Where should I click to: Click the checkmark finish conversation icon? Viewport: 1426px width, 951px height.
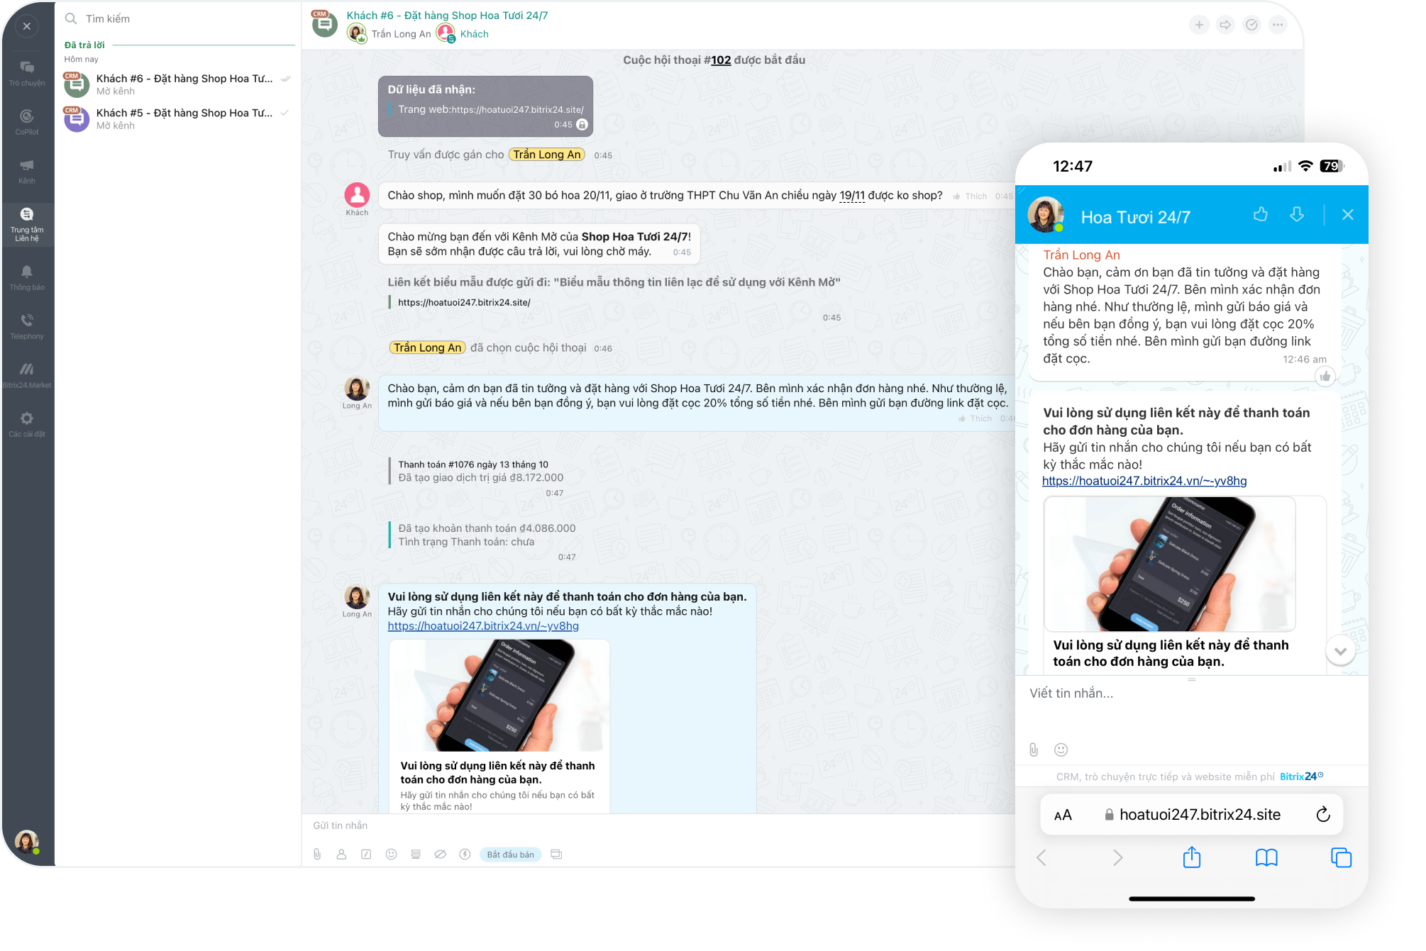pyautogui.click(x=1251, y=25)
